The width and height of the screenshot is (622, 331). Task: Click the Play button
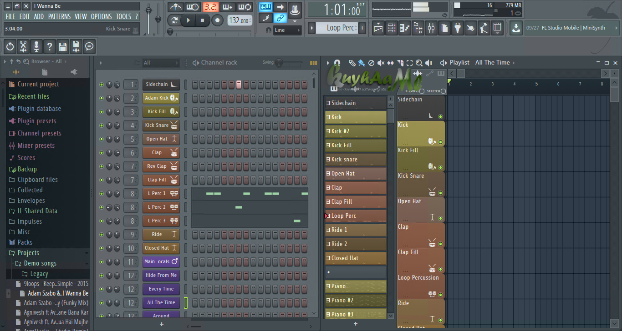point(188,20)
